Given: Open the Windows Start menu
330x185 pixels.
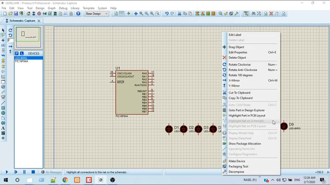Looking at the screenshot, I should click(6, 180).
